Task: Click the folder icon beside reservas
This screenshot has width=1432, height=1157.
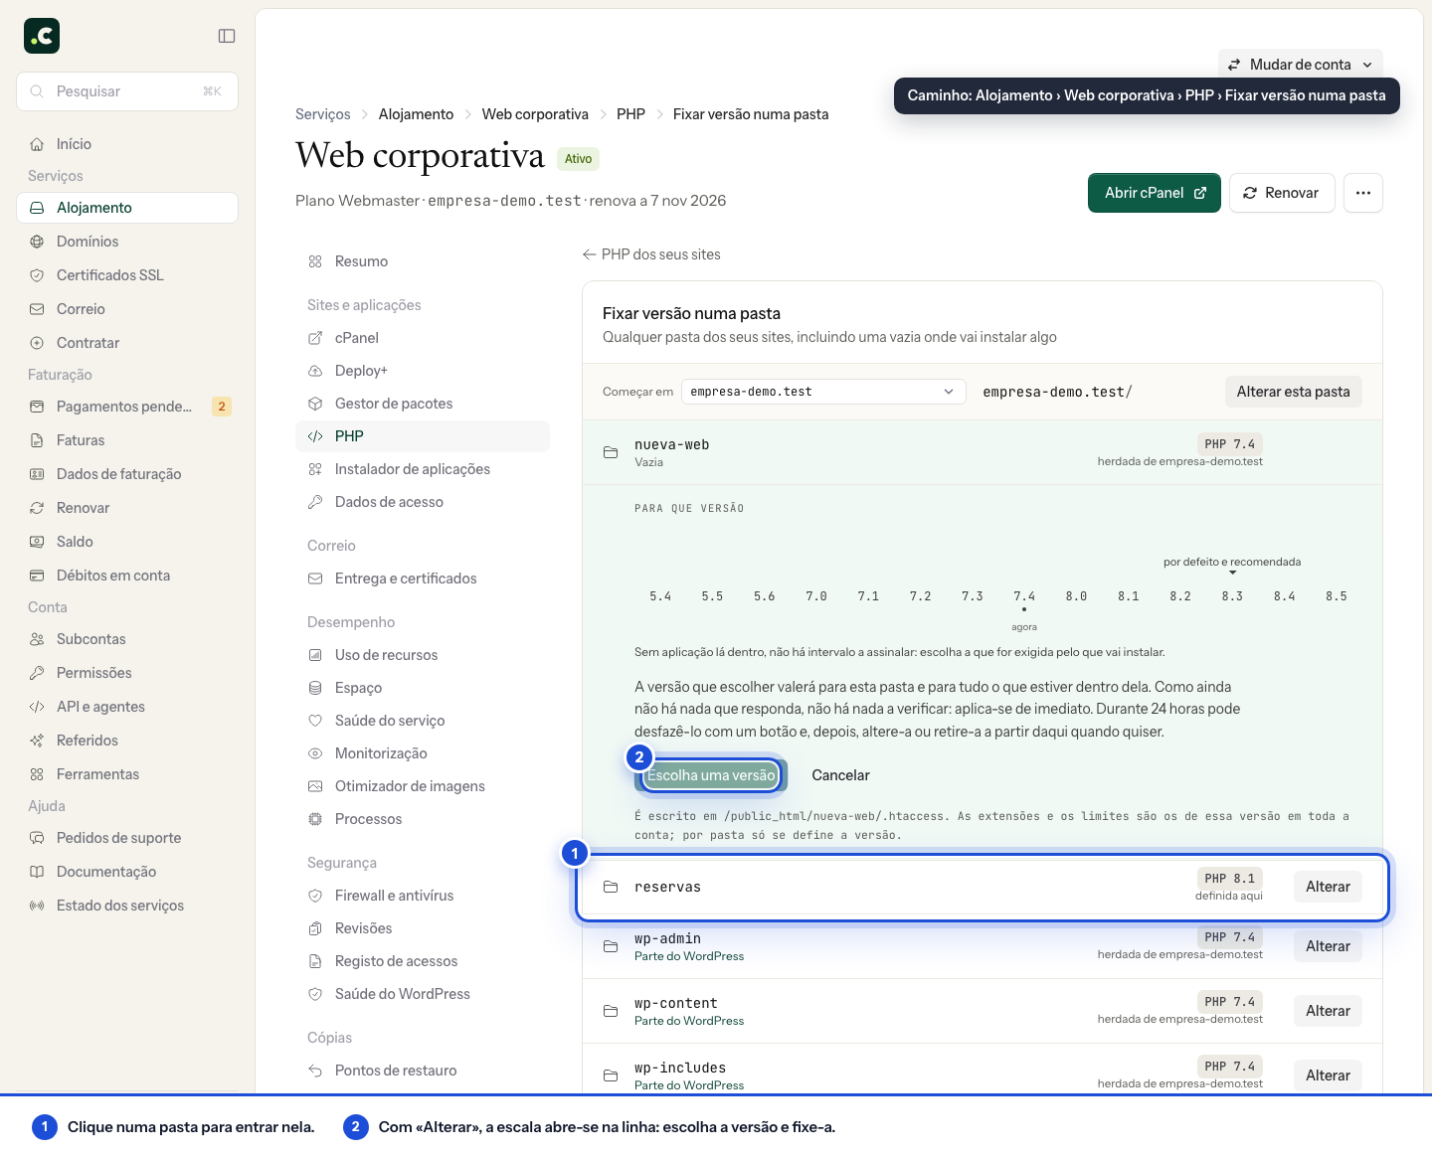Action: pyautogui.click(x=611, y=887)
